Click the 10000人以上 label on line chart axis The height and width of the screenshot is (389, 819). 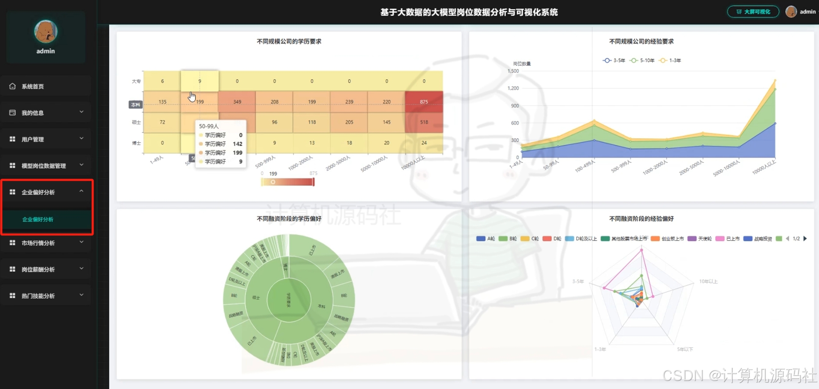pos(764,167)
